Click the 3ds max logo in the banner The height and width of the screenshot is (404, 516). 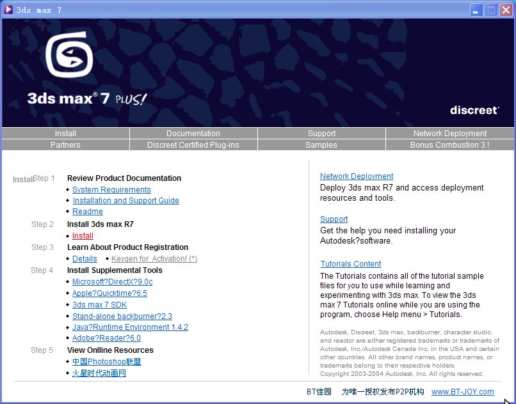coord(69,54)
